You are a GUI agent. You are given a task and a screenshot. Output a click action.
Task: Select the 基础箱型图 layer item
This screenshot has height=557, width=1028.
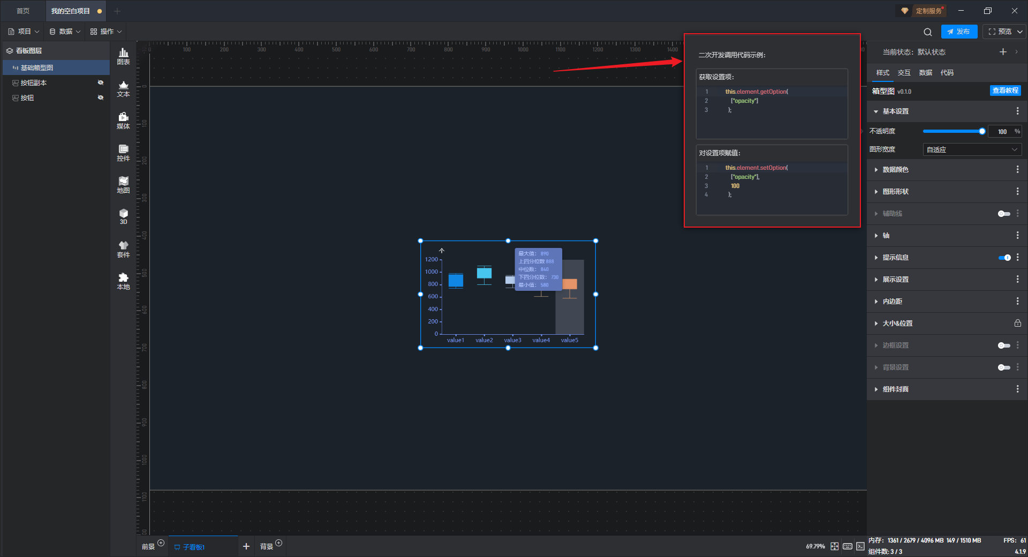pyautogui.click(x=37, y=68)
